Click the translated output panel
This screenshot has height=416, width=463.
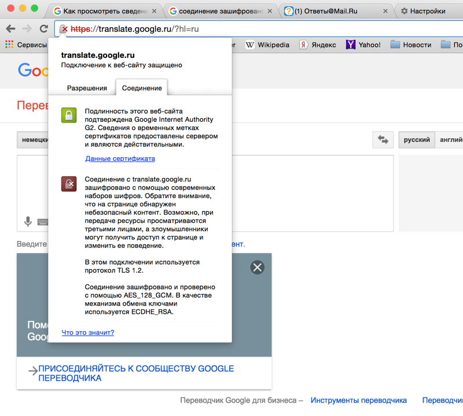point(431,194)
